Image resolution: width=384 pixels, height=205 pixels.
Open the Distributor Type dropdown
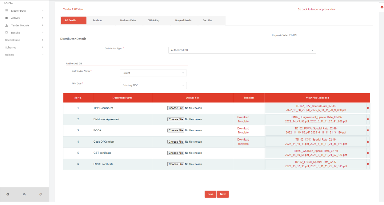pos(242,50)
